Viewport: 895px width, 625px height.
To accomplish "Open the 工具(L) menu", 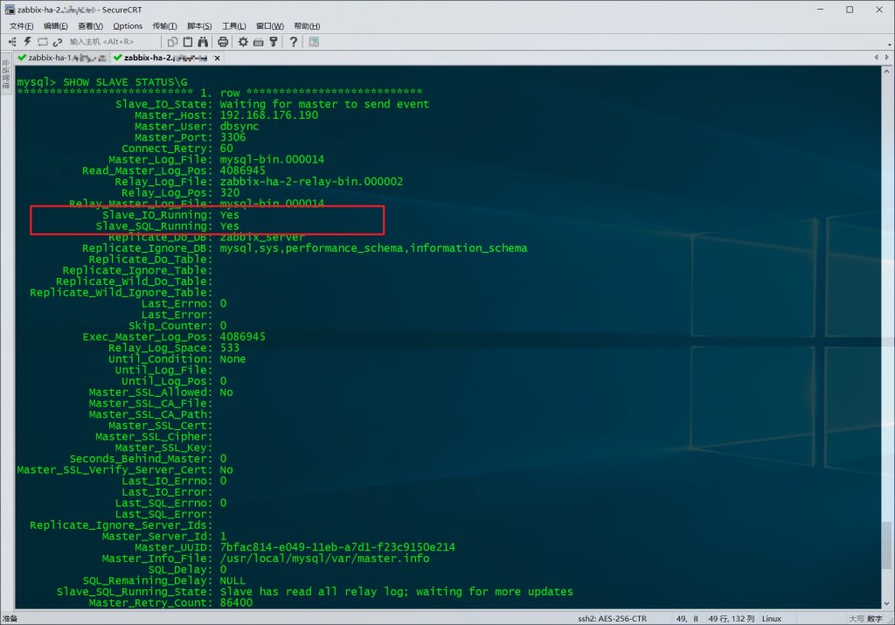I will 234,26.
